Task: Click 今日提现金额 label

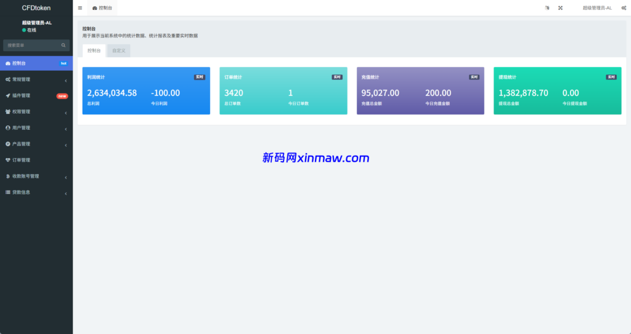Action: click(575, 104)
